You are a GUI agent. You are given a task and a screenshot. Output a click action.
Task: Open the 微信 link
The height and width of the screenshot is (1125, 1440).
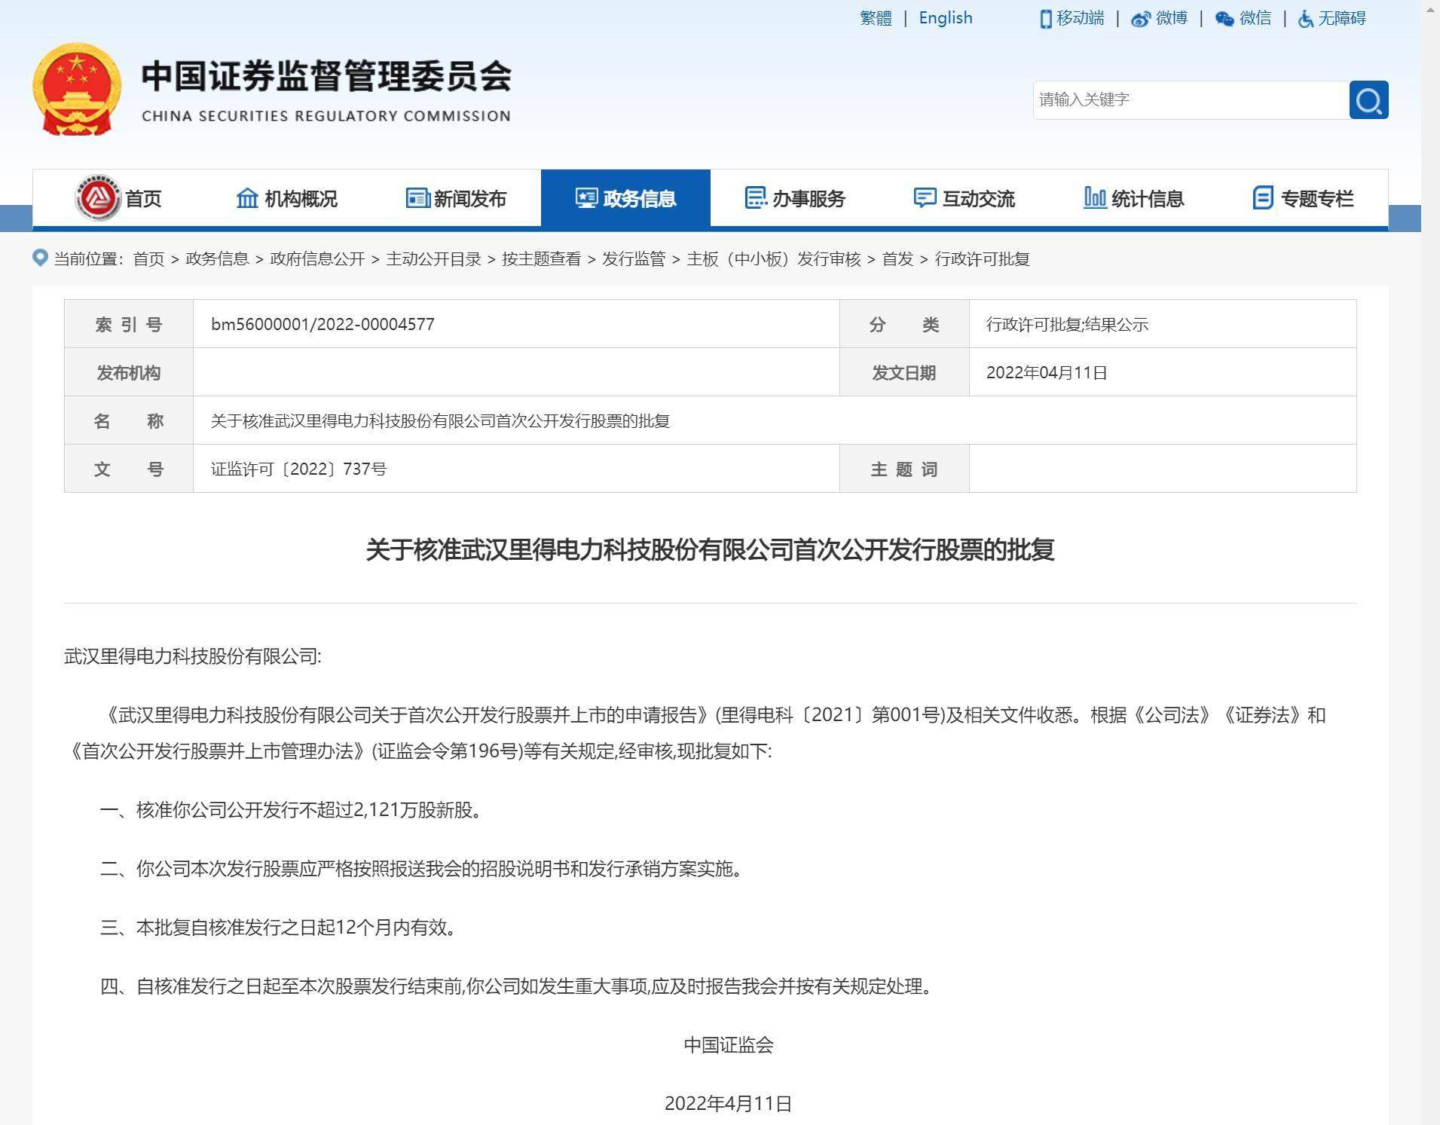[1255, 18]
